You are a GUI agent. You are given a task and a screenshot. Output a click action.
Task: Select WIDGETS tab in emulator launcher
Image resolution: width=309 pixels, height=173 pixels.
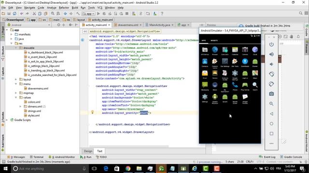[214, 40]
